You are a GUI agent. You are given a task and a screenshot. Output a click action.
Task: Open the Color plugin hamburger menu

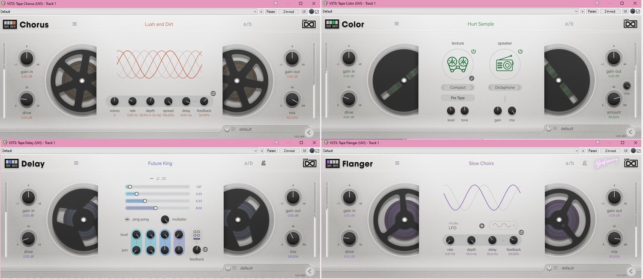point(397,24)
